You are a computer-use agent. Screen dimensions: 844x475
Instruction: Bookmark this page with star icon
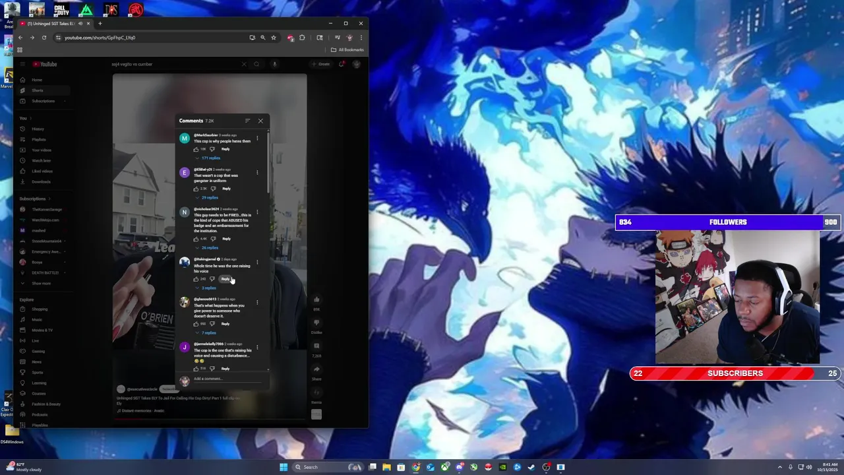274,38
